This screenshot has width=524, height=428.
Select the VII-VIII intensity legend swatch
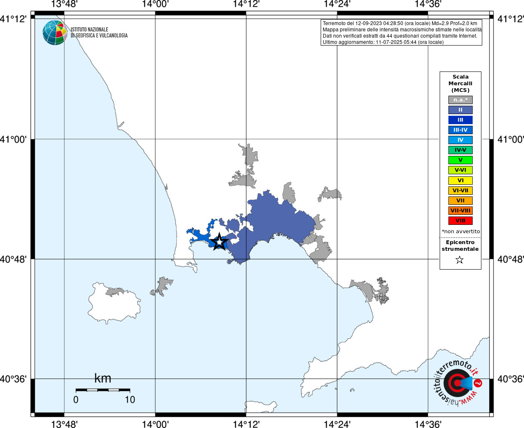click(x=461, y=211)
